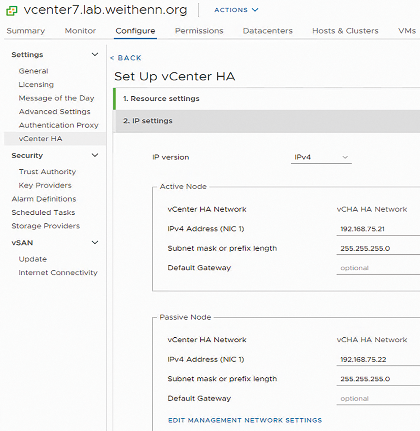Click Passive Node vCHA HA Network value
420x431 pixels.
click(372, 340)
